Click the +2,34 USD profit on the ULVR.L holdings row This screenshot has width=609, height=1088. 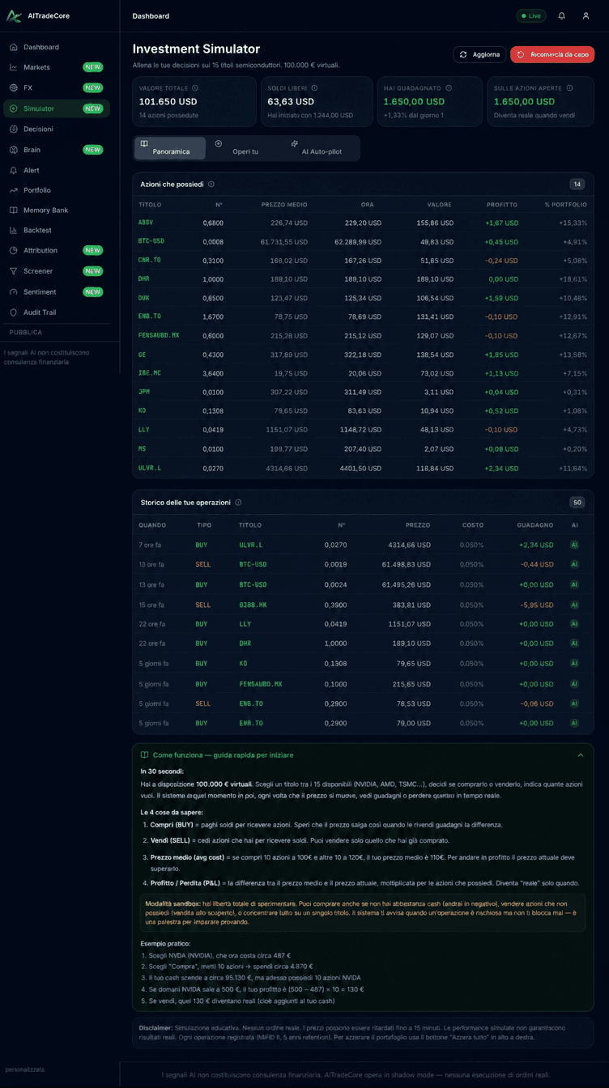point(501,468)
